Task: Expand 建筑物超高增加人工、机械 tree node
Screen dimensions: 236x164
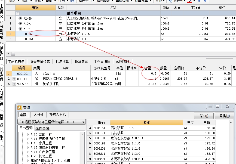Action: point(28,160)
